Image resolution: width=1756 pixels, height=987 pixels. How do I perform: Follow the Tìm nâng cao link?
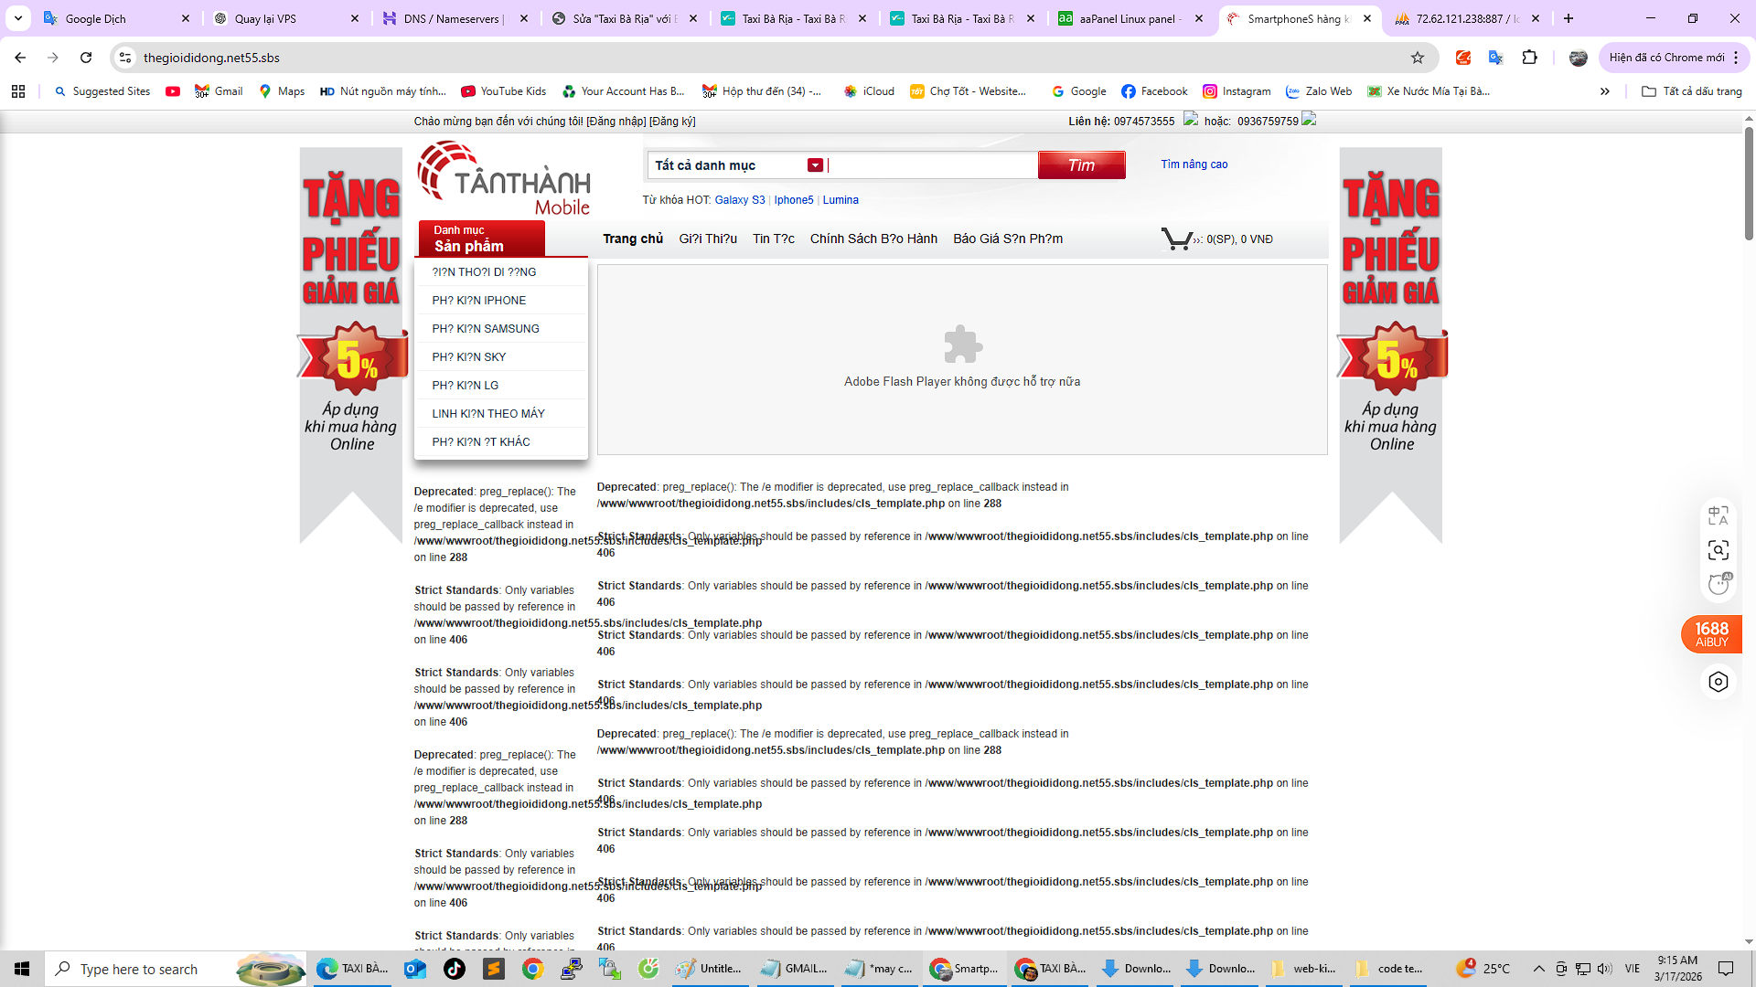point(1194,164)
